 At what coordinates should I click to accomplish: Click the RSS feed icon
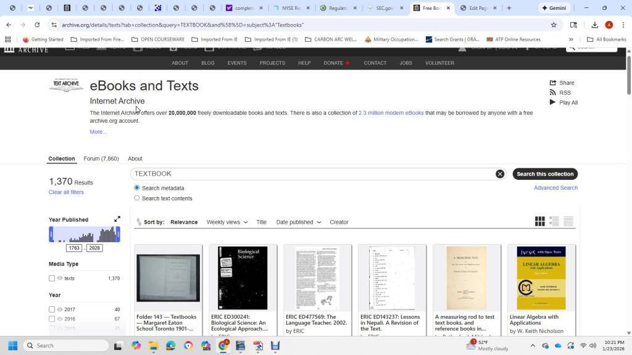pos(553,92)
